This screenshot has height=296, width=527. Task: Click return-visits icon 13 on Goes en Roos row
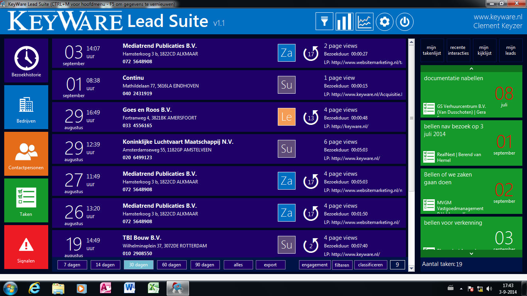[311, 118]
